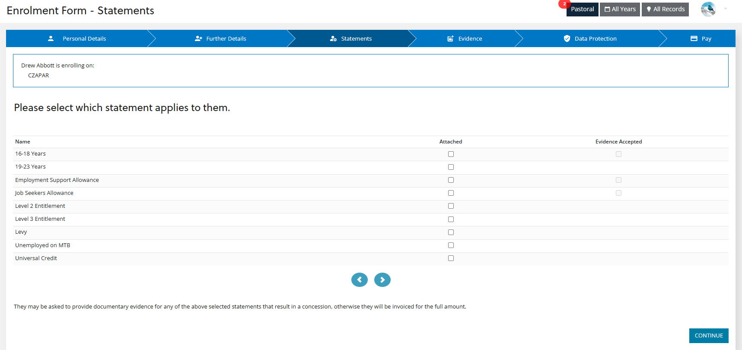Go to previous page with left arrow
Image resolution: width=742 pixels, height=350 pixels.
tap(359, 280)
